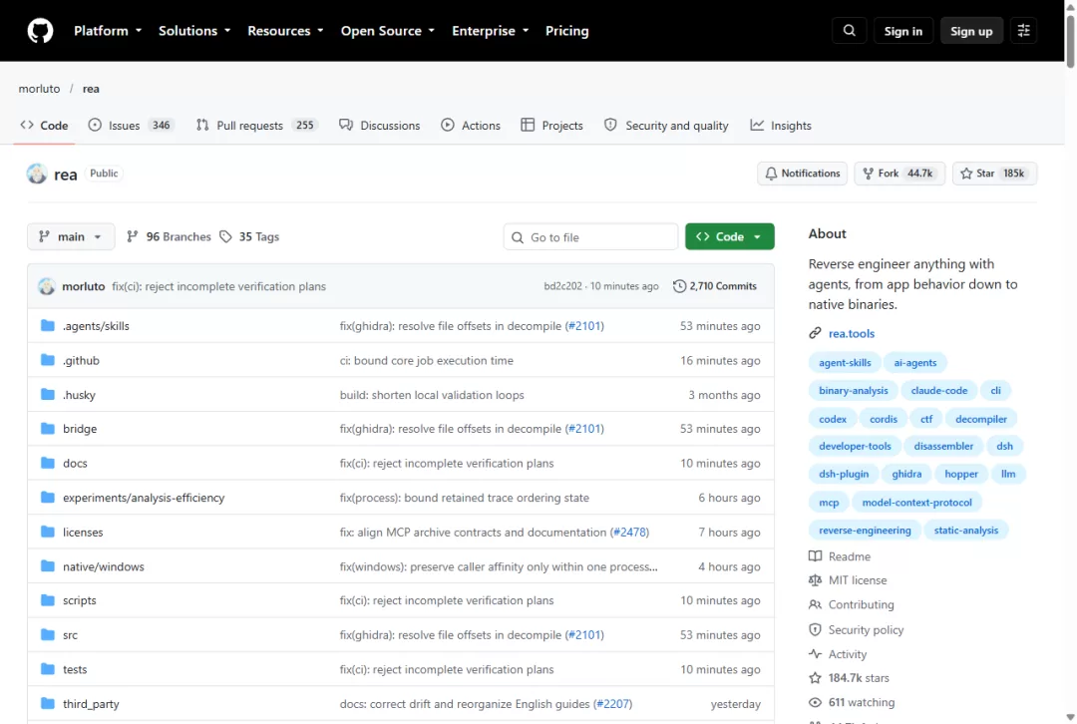Click the Readme book icon
Screen dimensions: 1077x724
pyautogui.click(x=815, y=556)
